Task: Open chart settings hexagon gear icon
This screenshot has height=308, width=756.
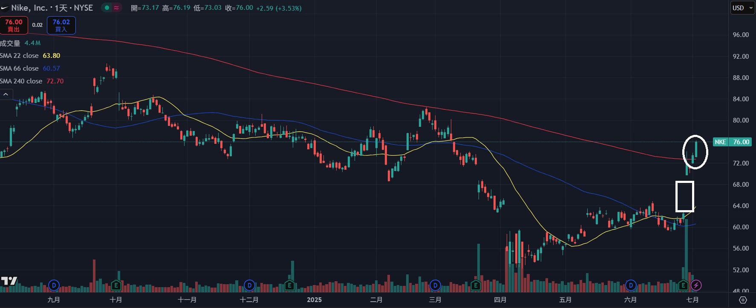Action: point(743,300)
